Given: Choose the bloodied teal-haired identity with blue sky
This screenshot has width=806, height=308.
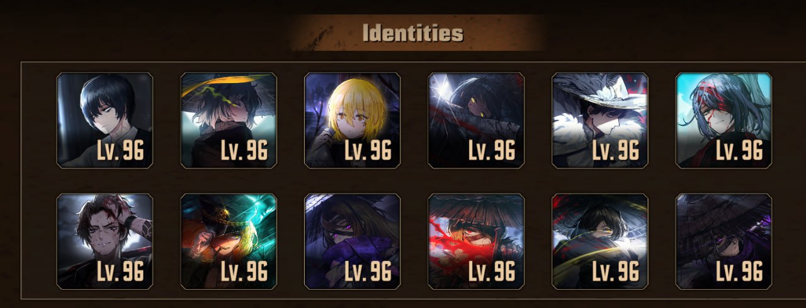Looking at the screenshot, I should 724,121.
